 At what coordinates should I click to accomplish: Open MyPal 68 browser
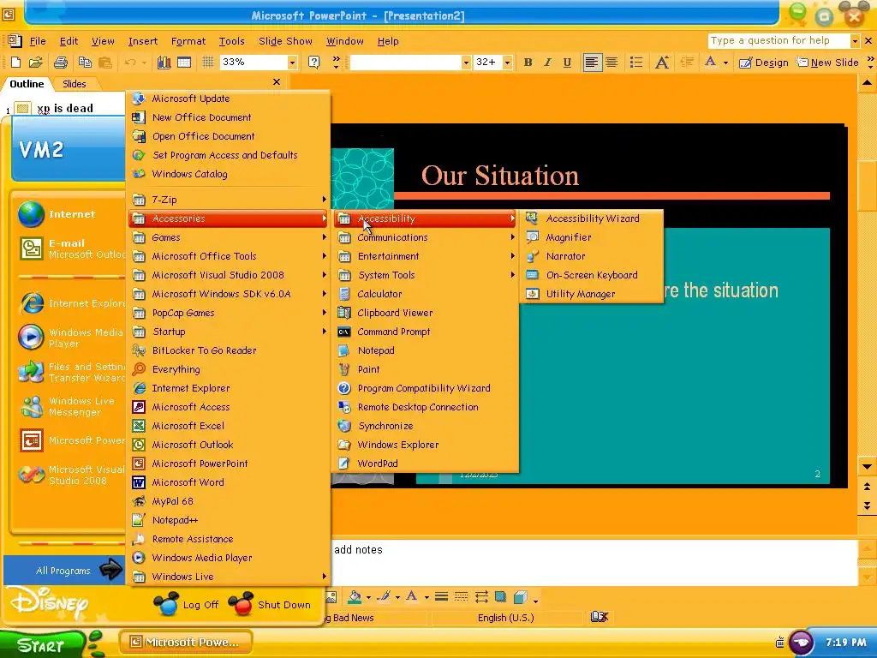click(229, 501)
